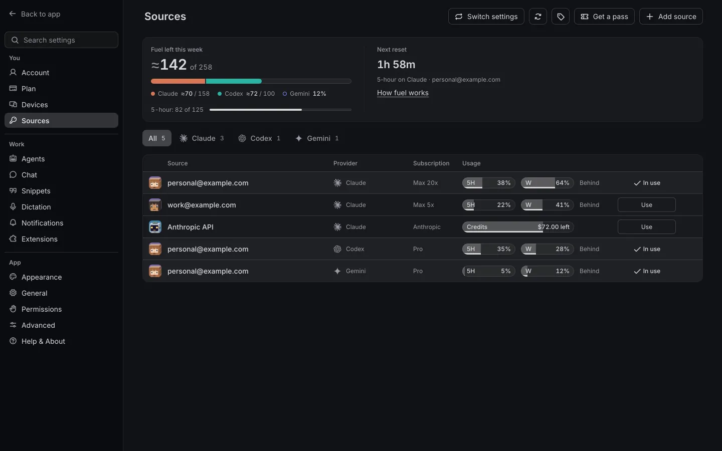722x451 pixels.
Task: Click the Anthropic API robot avatar
Action: 155,227
